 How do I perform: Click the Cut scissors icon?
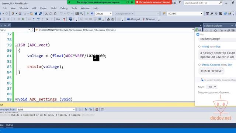pyautogui.click(x=46, y=14)
